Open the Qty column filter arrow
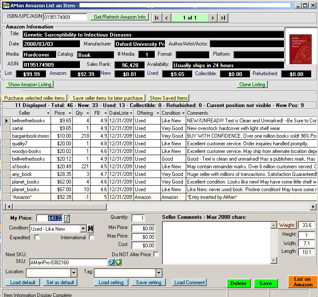 [88, 113]
